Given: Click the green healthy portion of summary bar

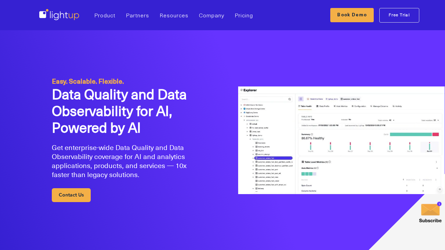Looking at the screenshot, I should tap(411, 134).
